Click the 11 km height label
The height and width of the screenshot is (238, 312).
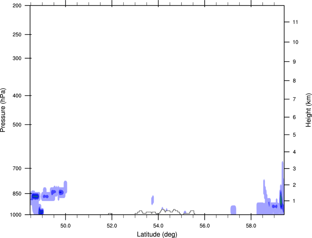coord(295,22)
